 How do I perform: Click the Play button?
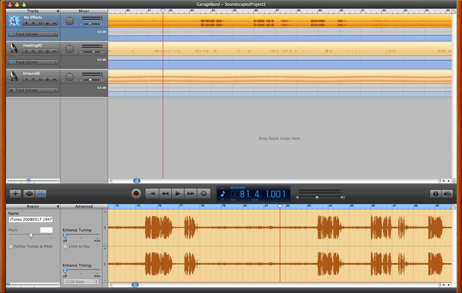178,193
